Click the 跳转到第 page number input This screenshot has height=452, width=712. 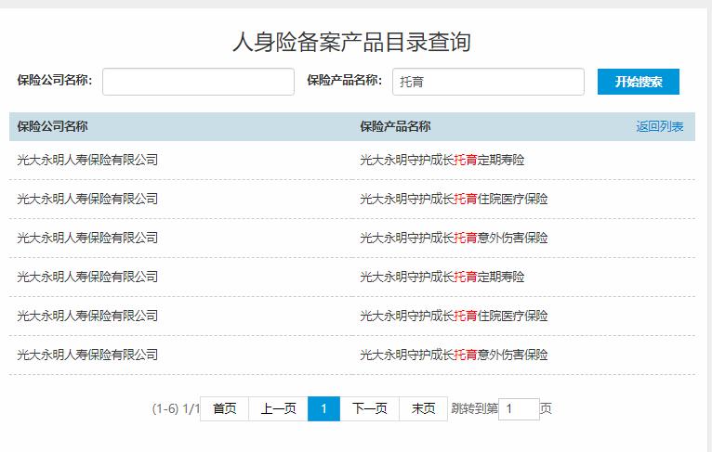(x=519, y=409)
